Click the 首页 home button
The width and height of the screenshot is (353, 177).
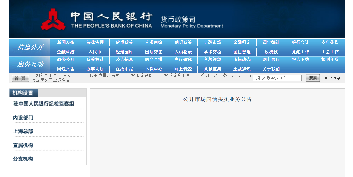pyautogui.click(x=20, y=78)
